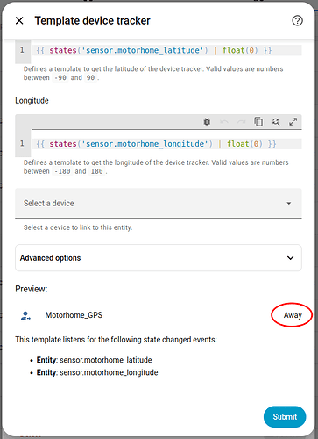Screen dimensions: 318x439
Task: Click inside the latitude template code field
Action: pos(167,50)
